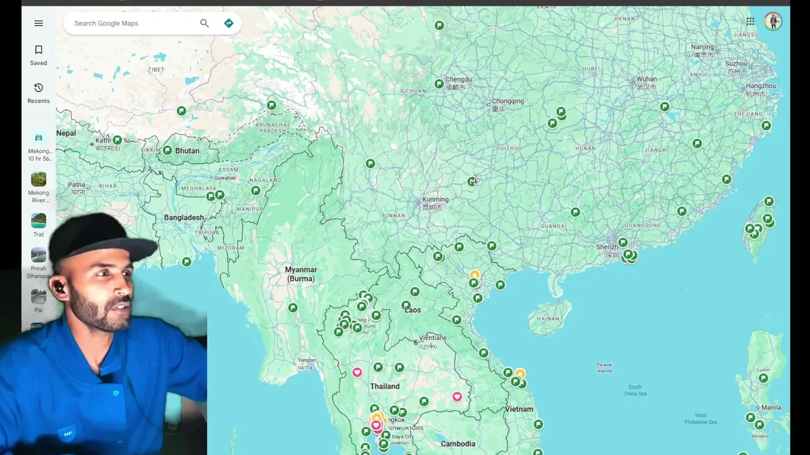Viewport: 810px width, 455px height.
Task: Select the yellow star pin in northern Vietnam
Action: coord(475,275)
